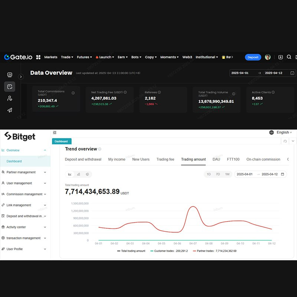Select the 1D time range
This screenshot has height=297, width=297.
[209, 174]
